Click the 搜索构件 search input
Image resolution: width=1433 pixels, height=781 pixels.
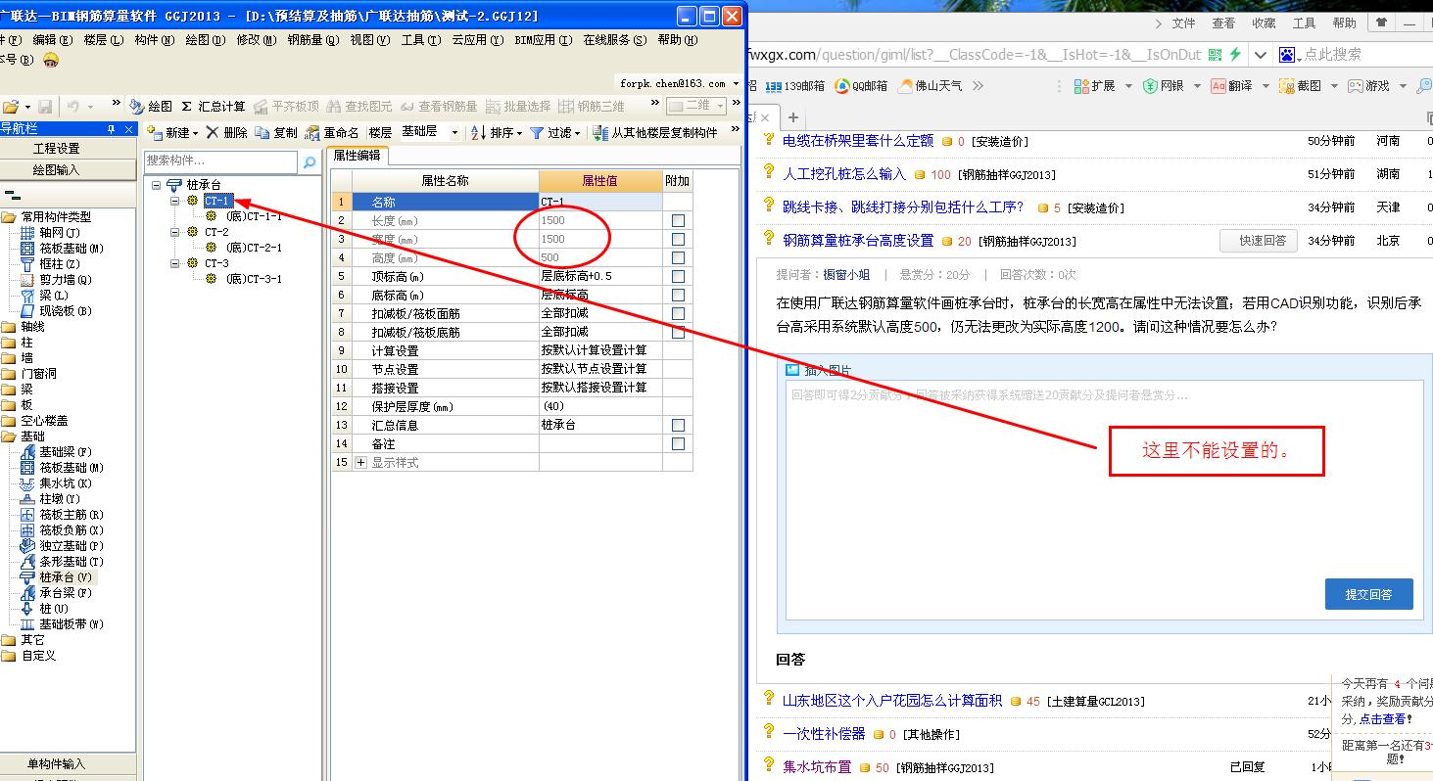[x=220, y=161]
